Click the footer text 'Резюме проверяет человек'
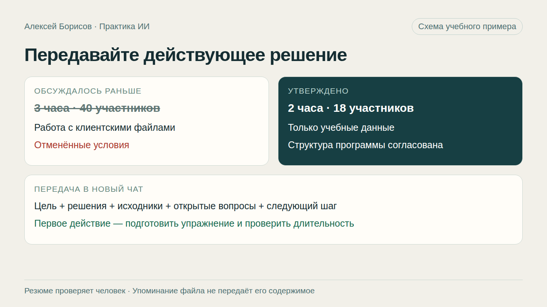 (x=75, y=291)
